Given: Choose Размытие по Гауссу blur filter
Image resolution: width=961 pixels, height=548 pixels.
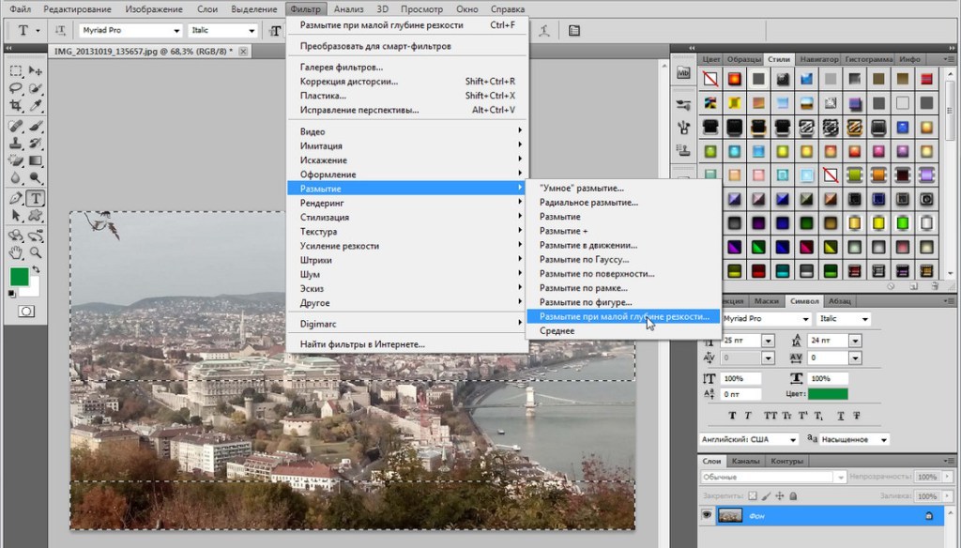Looking at the screenshot, I should pyautogui.click(x=584, y=259).
